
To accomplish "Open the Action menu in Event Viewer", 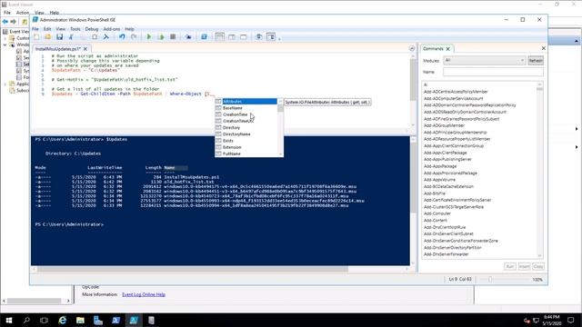I will 23,13.
